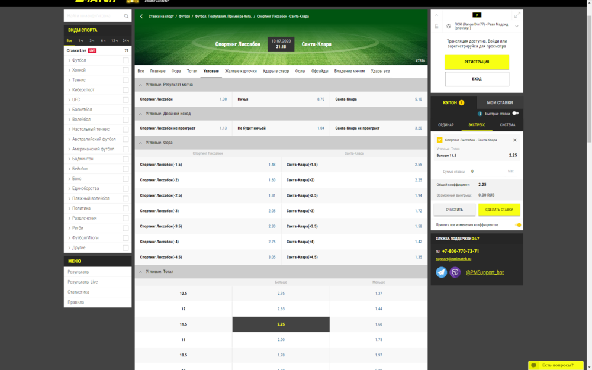Open the Желтые карточки tab
592x370 pixels.
click(240, 71)
